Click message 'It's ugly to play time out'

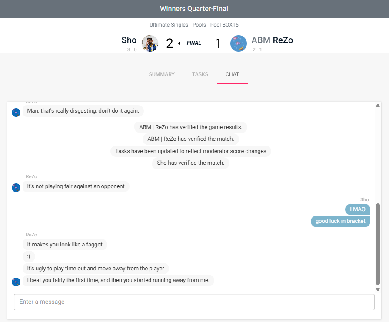coord(96,269)
